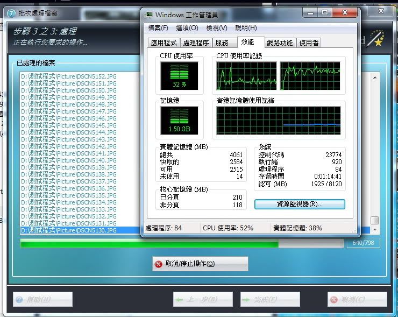Click the red stop icon on cancel button
This screenshot has width=398, height=317.
click(158, 264)
